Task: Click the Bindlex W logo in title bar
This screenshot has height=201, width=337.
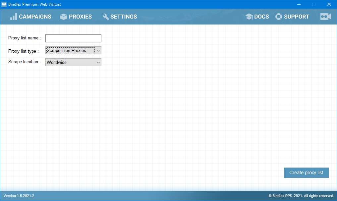Action: point(4,4)
